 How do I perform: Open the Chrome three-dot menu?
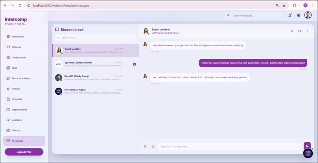[x=313, y=6]
